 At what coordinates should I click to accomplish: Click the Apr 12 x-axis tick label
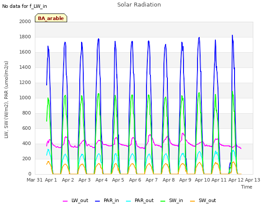(236, 180)
